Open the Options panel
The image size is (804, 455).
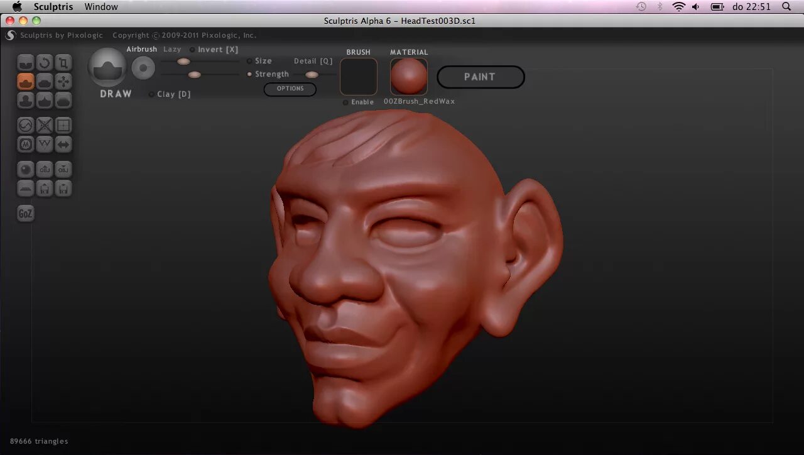point(290,89)
